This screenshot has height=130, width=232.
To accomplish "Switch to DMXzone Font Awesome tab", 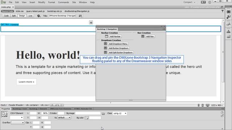I will click(61, 109).
